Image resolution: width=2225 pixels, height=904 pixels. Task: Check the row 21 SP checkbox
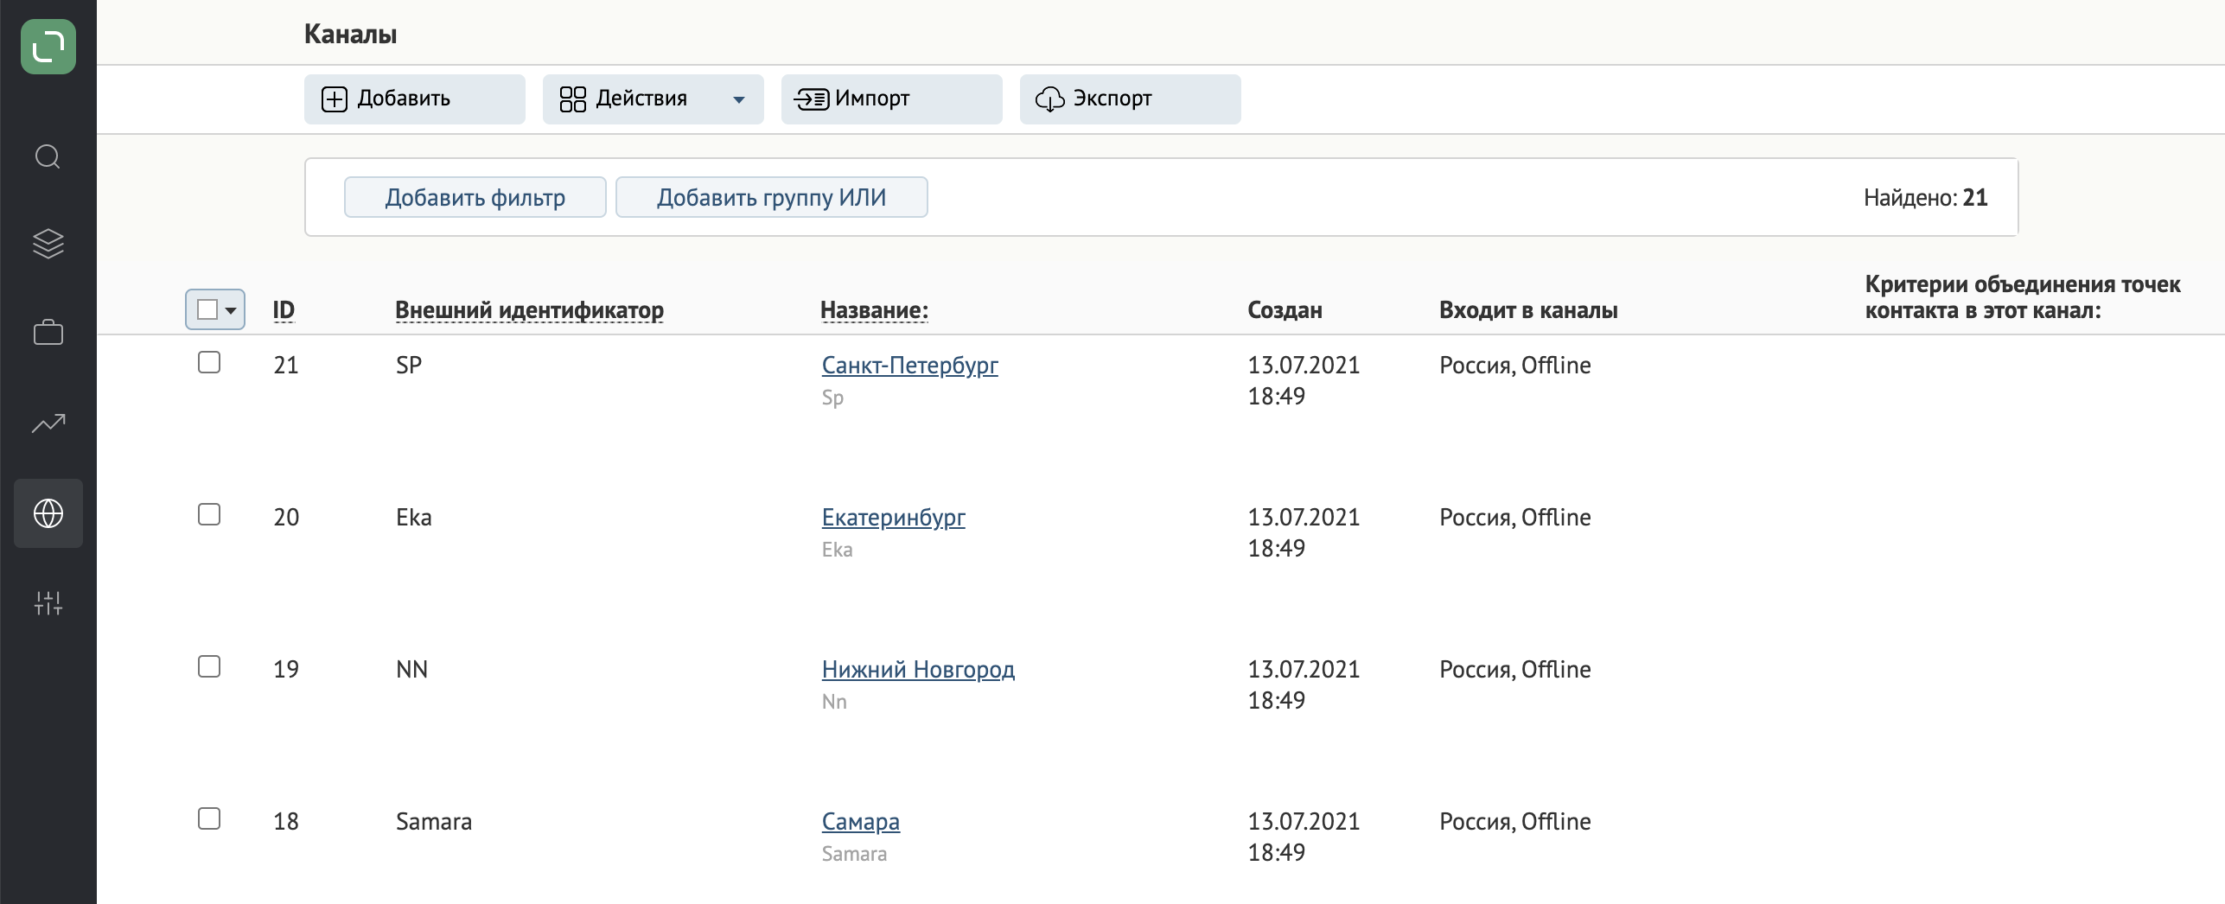[209, 362]
